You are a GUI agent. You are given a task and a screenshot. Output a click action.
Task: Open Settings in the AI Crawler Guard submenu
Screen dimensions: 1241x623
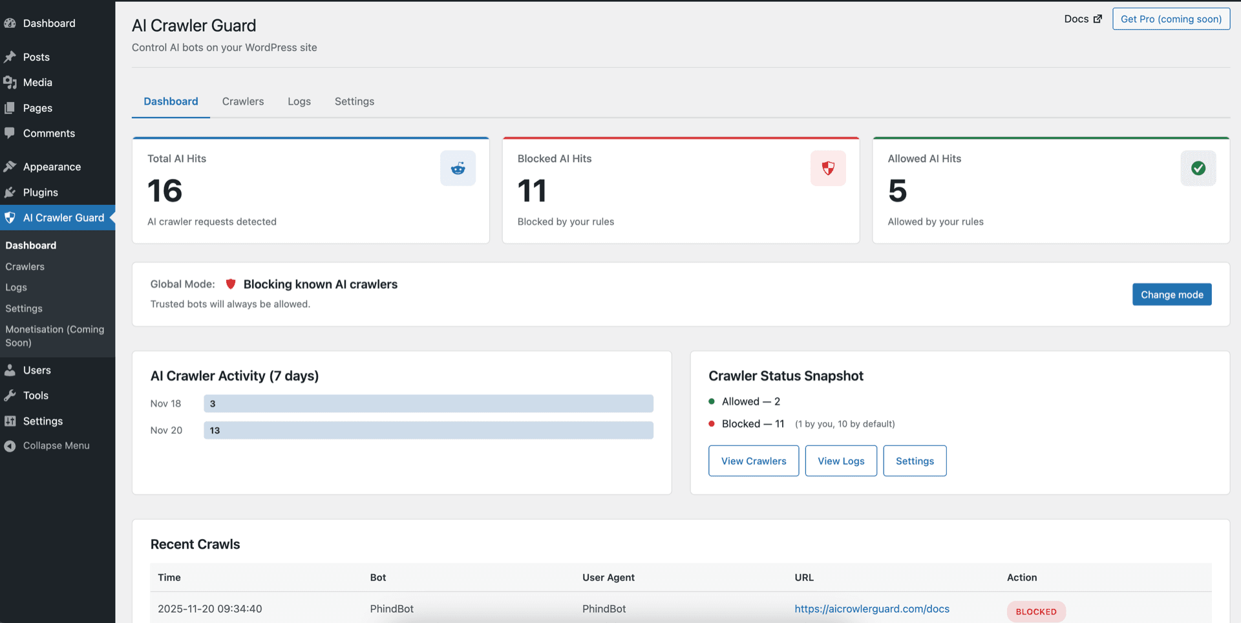point(23,308)
